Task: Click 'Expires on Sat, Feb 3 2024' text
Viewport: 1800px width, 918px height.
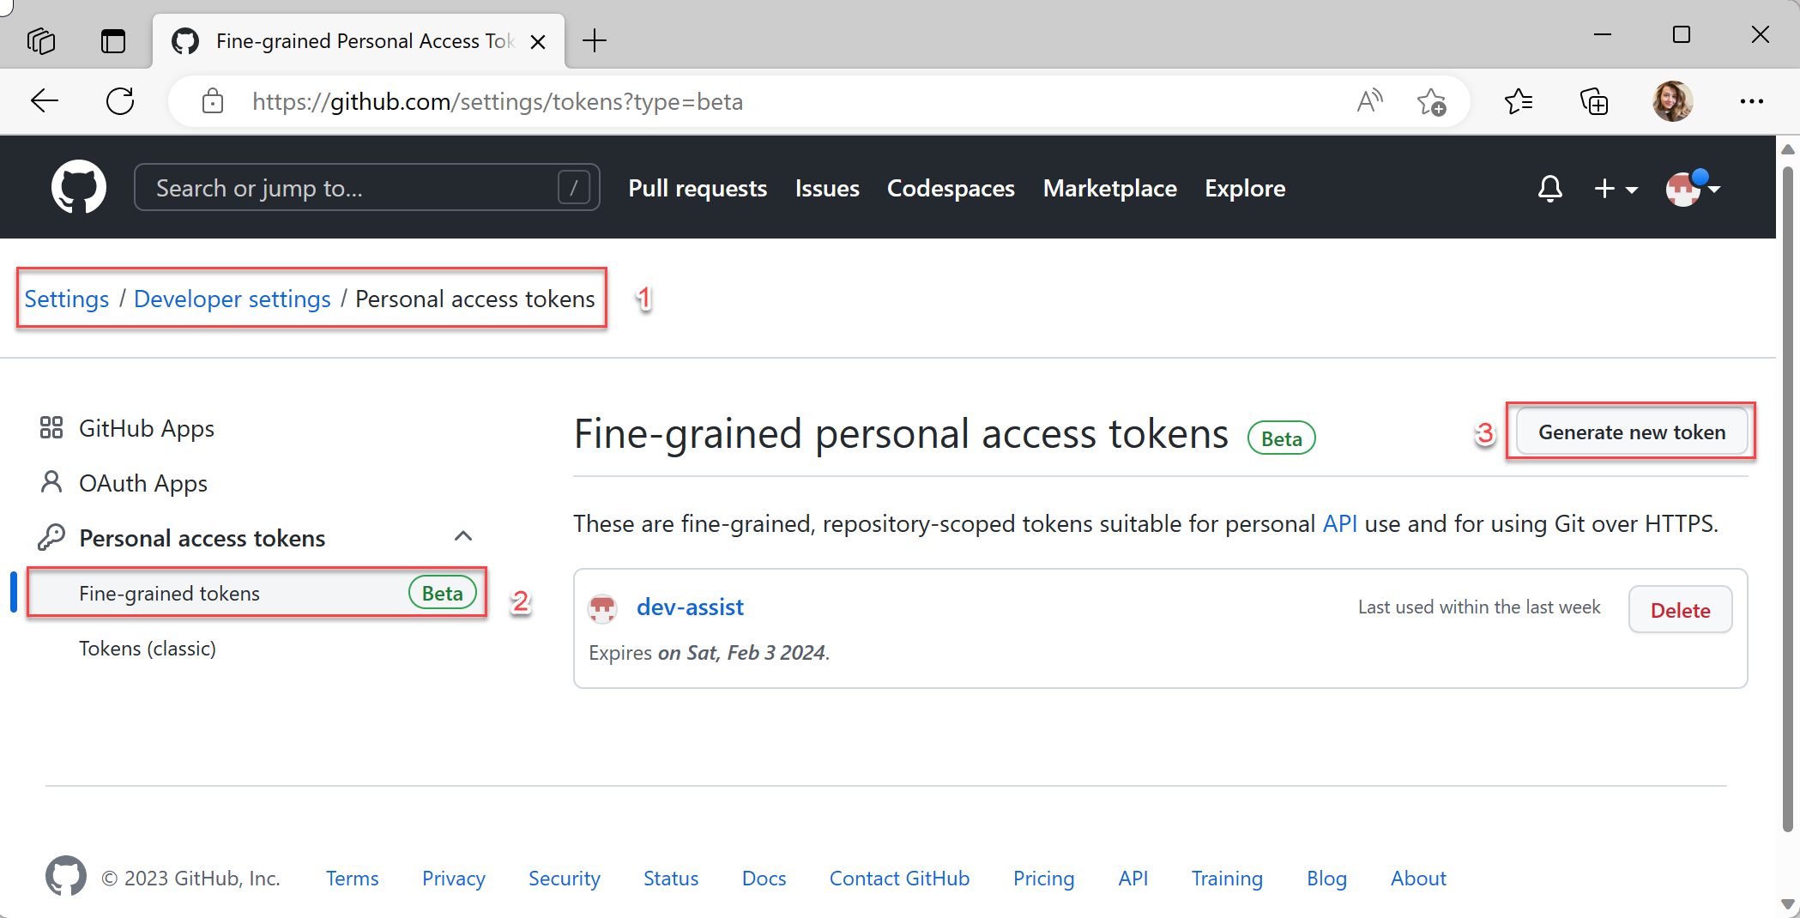Action: point(709,653)
